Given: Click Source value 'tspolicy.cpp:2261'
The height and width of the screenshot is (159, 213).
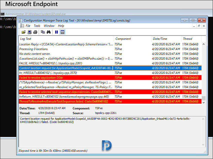Looking at the screenshot, I should click(106, 113).
